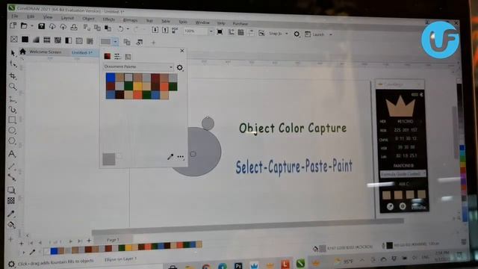Expand the Open folder dropdown arrow

[31, 26]
